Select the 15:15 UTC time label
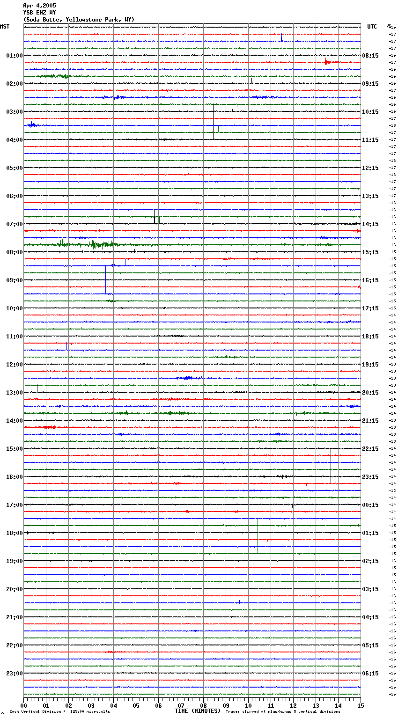398x718 pixels. tap(370, 252)
